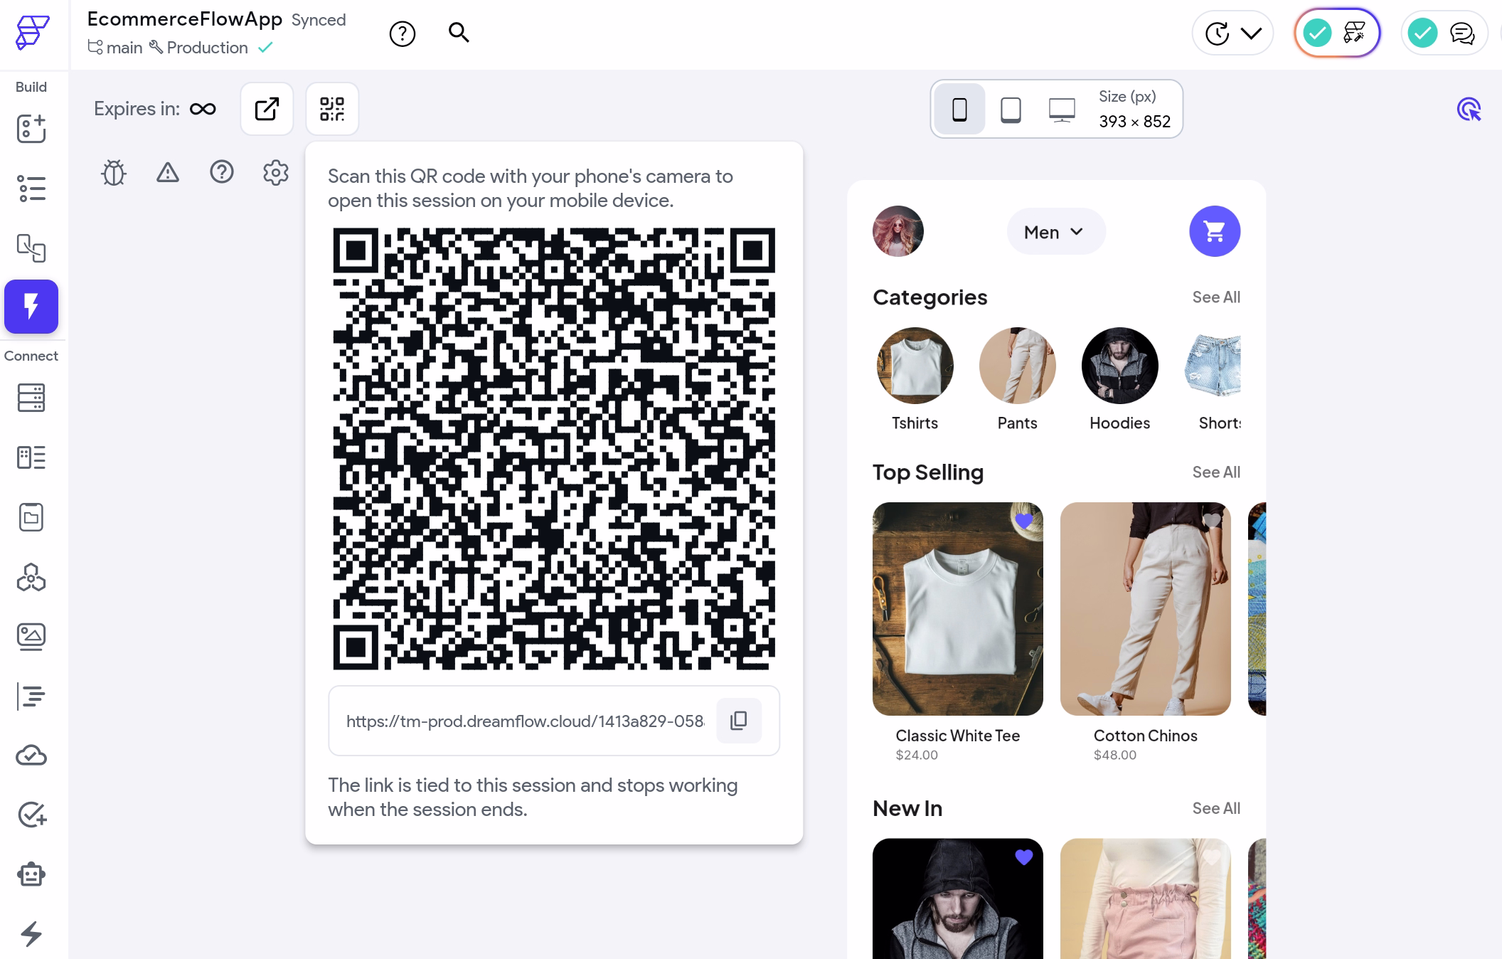Click the Expires in infinity label

point(155,109)
